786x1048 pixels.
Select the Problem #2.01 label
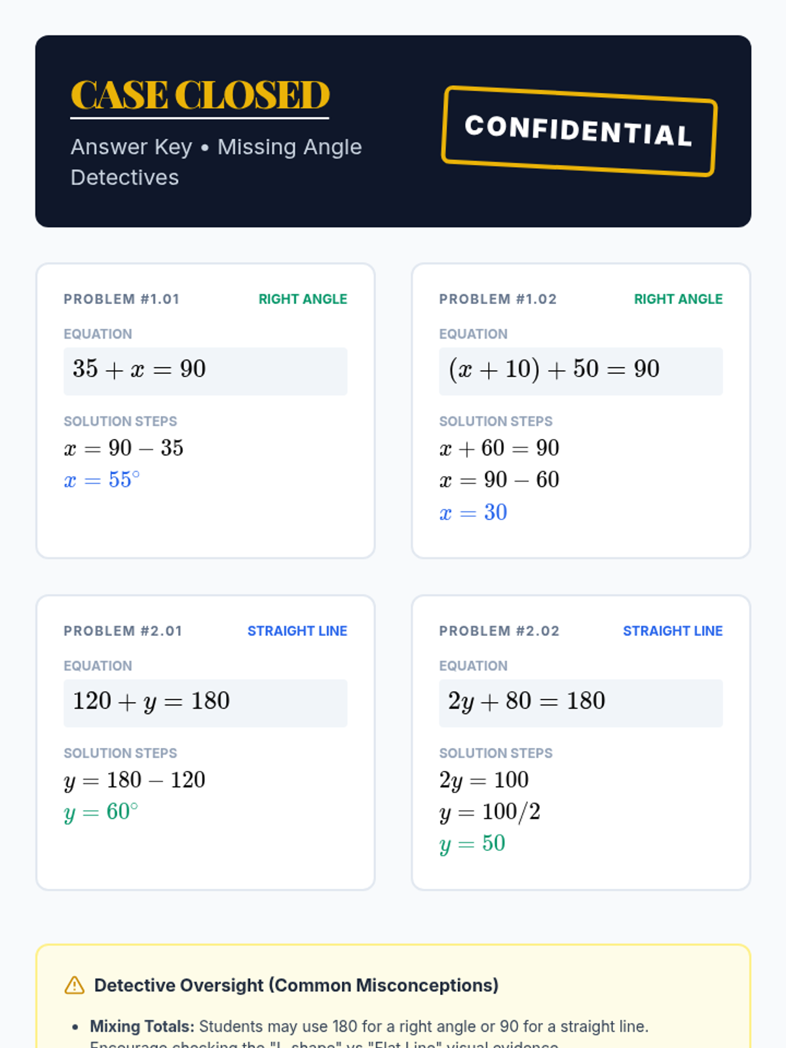(x=122, y=631)
